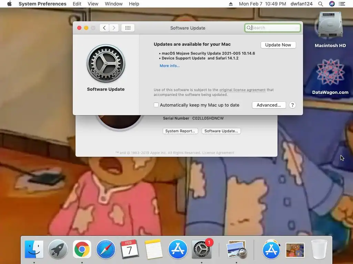Open the Edit menu
Screen dimensions: 353x264
pos(77,4)
